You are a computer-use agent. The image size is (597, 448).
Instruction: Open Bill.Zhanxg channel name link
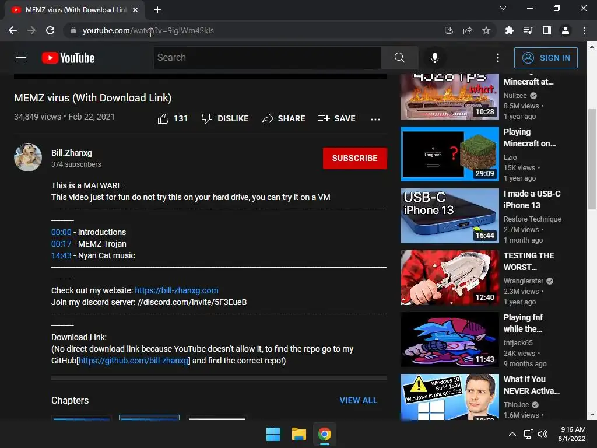(x=72, y=153)
